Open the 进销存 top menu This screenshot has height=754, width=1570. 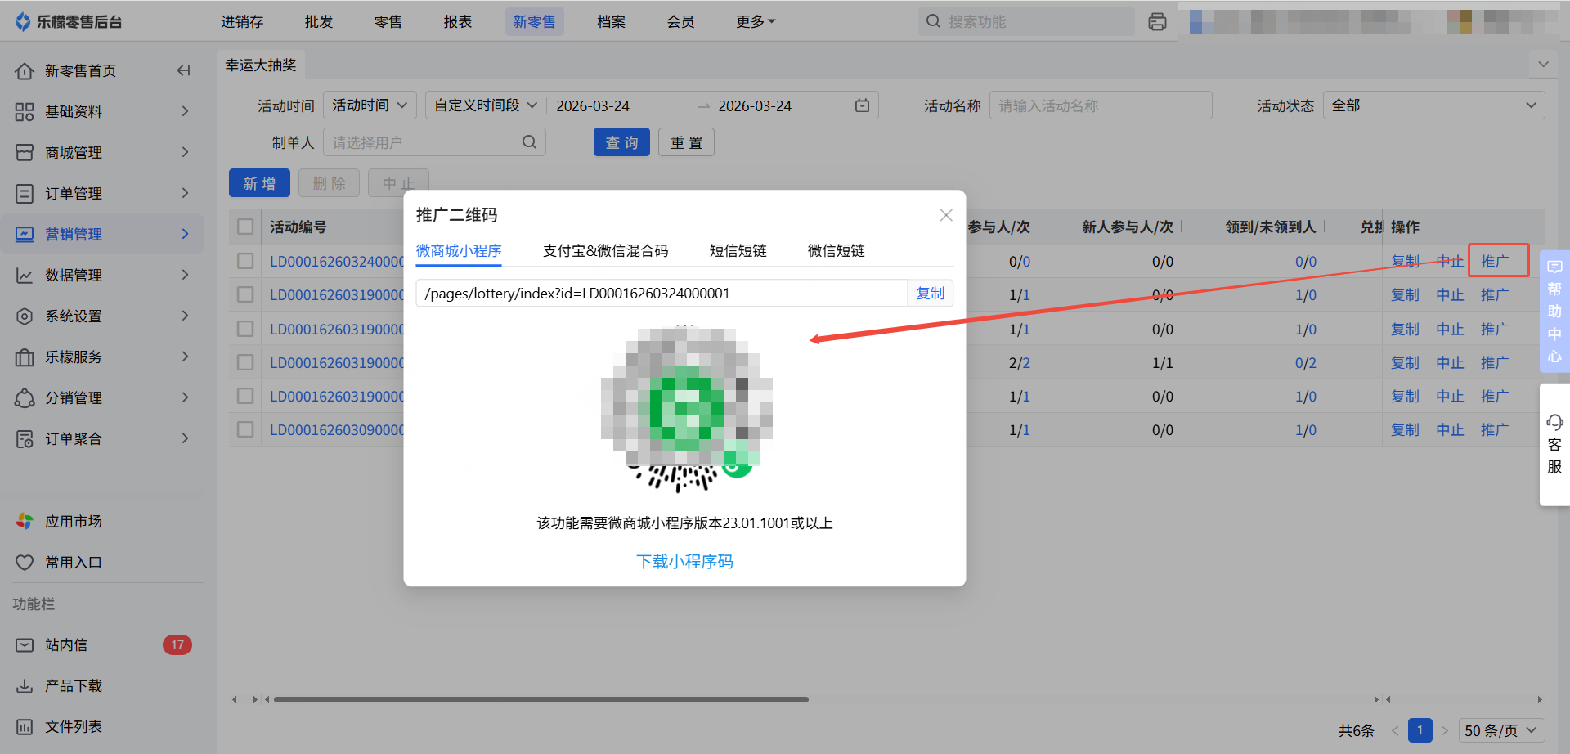click(x=242, y=22)
